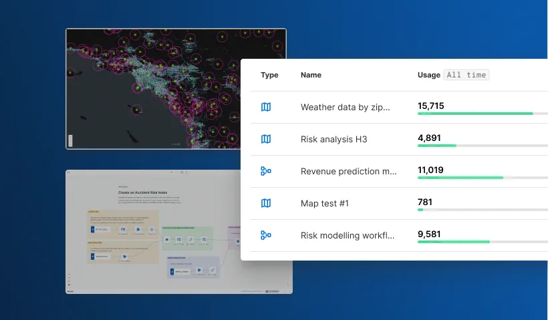This screenshot has width=548, height=320.
Task: Click the workflow icon for Risk modelling workflow
Action: tap(266, 235)
